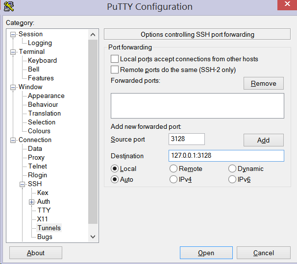The width and height of the screenshot is (297, 264).
Task: Go to the Logging settings
Action: coord(40,43)
